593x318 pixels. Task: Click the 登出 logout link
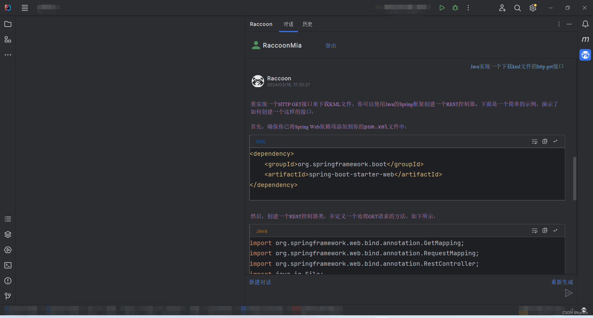331,46
